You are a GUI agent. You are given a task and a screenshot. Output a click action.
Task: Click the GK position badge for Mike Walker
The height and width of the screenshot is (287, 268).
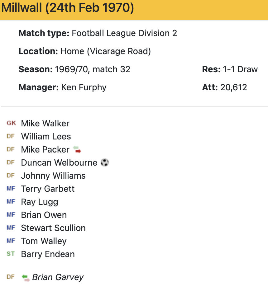[11, 123]
